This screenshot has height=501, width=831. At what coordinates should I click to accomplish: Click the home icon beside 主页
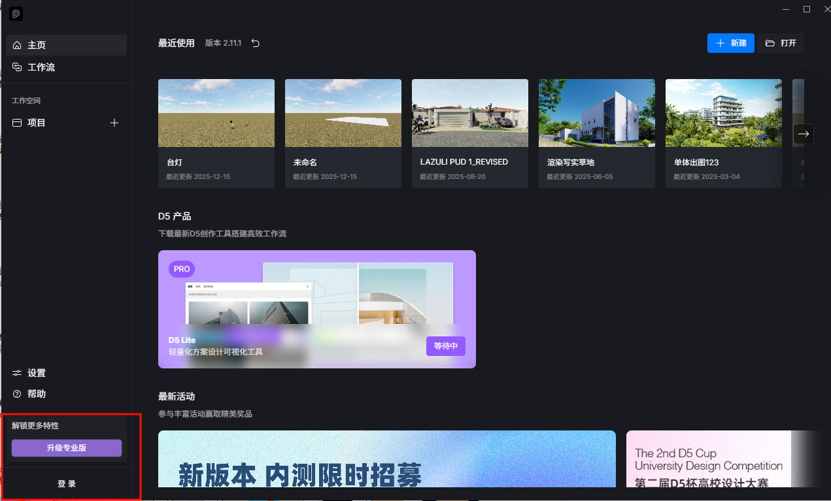[x=17, y=45]
